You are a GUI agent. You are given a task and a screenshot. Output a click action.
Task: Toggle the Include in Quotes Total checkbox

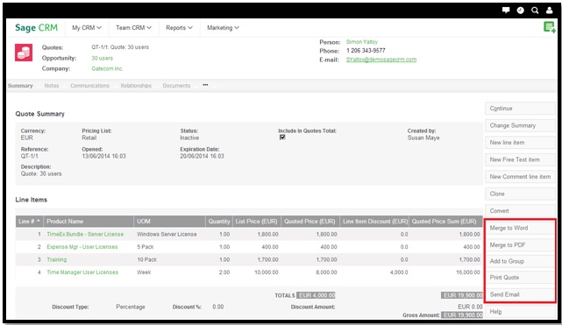(x=282, y=137)
